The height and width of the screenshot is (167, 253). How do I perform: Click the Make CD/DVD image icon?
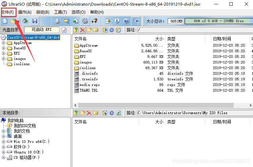point(57,21)
